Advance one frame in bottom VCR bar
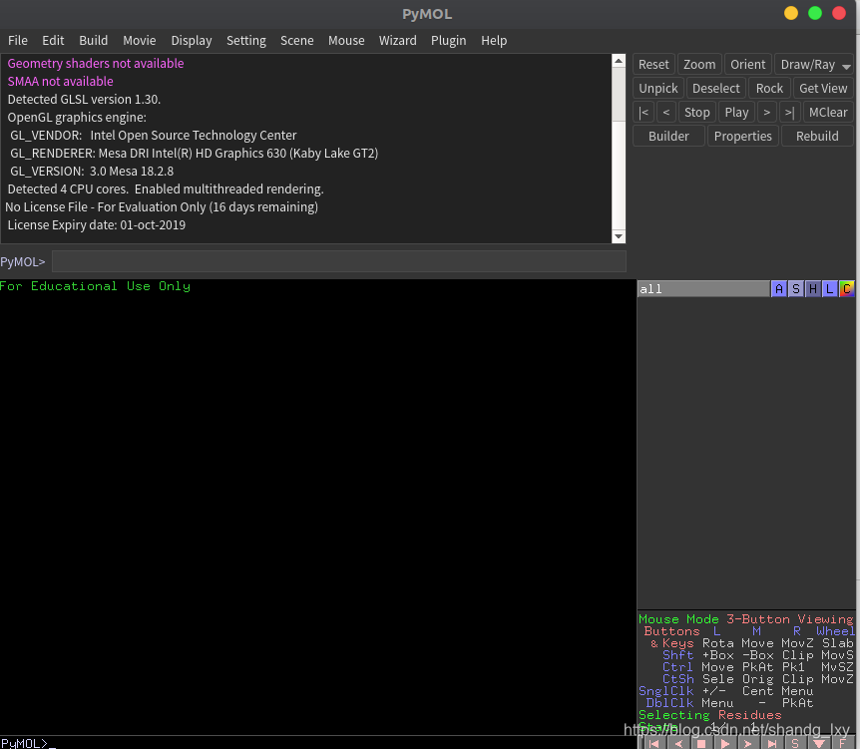This screenshot has height=749, width=860. click(x=747, y=744)
